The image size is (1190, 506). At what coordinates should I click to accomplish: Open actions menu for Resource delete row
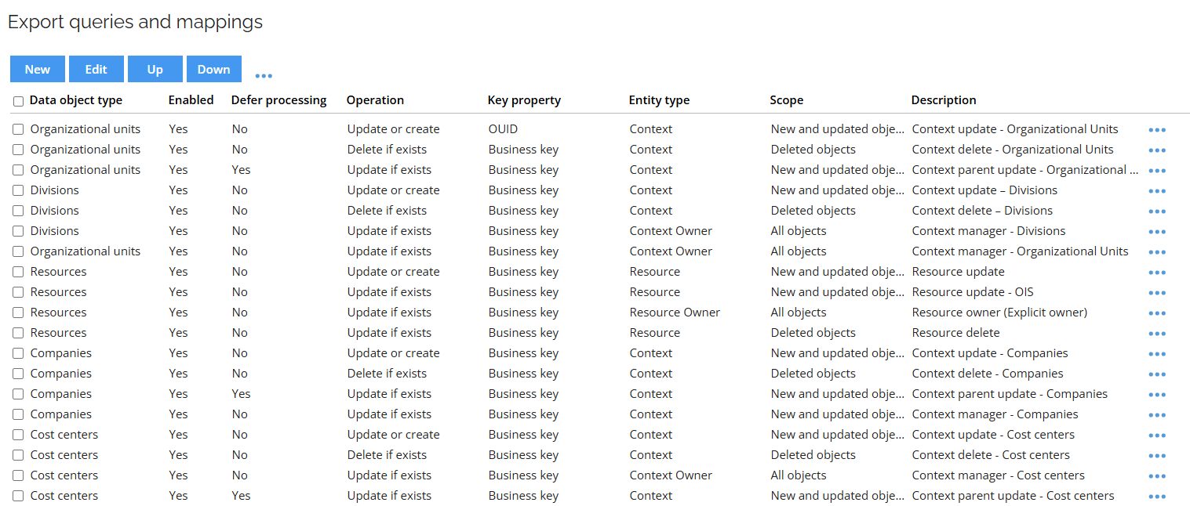click(1157, 333)
